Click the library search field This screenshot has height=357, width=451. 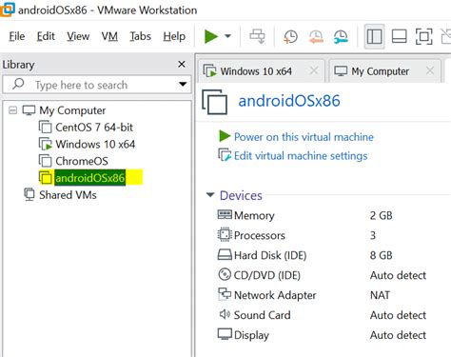(x=97, y=85)
